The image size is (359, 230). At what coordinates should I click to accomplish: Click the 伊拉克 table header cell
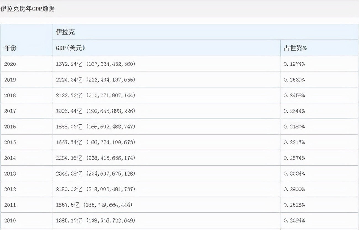click(x=65, y=32)
